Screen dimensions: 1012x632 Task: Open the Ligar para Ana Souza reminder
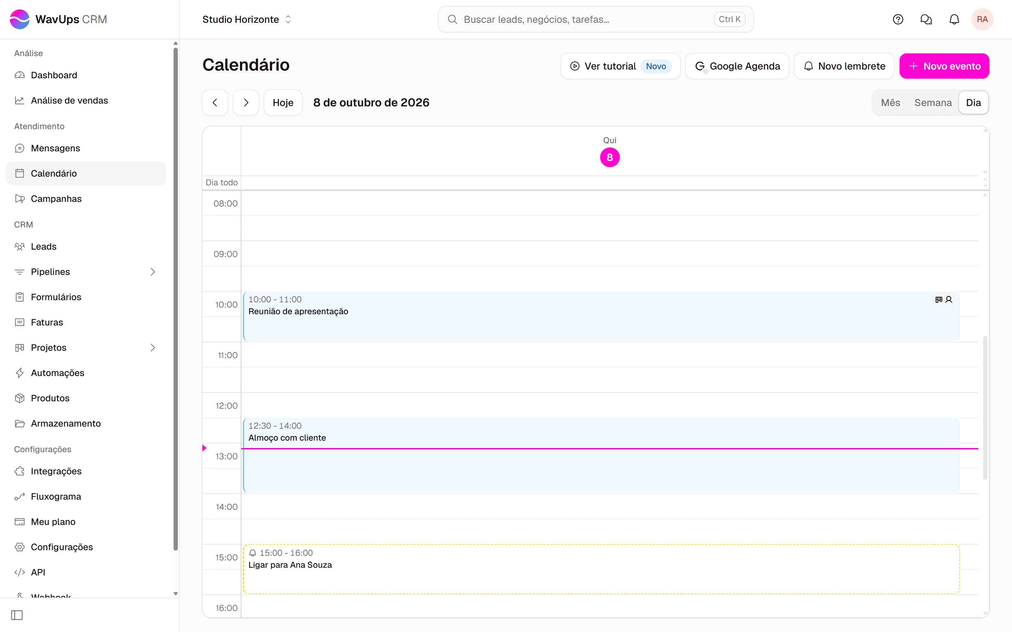601,569
